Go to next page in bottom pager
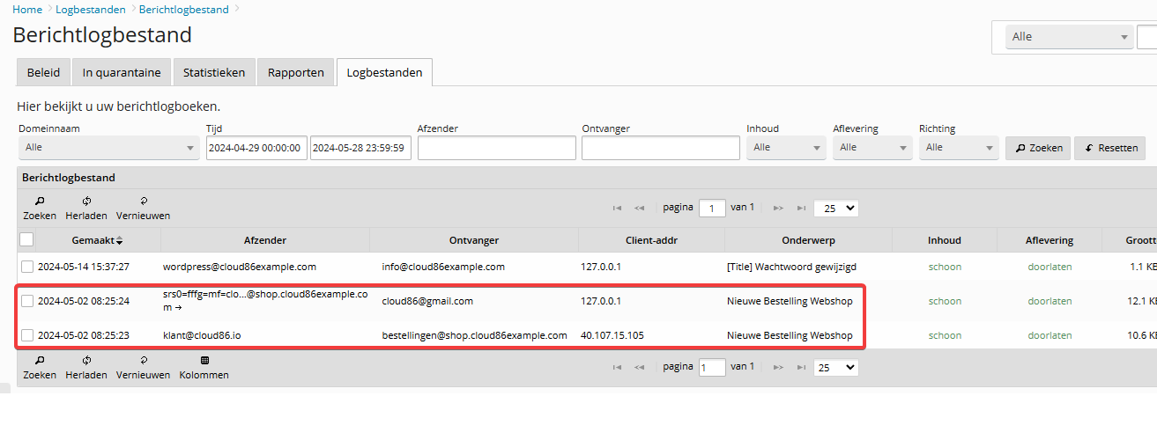This screenshot has width=1157, height=440. pos(778,367)
